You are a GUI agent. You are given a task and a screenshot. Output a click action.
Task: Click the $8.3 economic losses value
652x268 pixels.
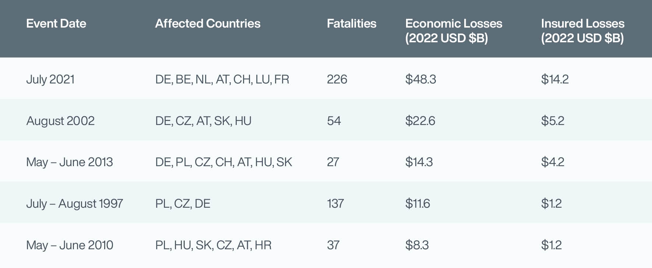coord(417,245)
